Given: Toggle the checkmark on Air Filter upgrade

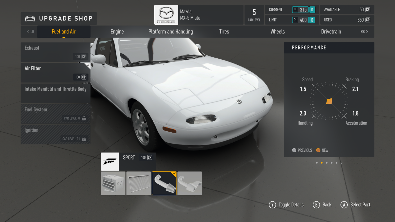Looking at the screenshot, I should tap(88, 65).
